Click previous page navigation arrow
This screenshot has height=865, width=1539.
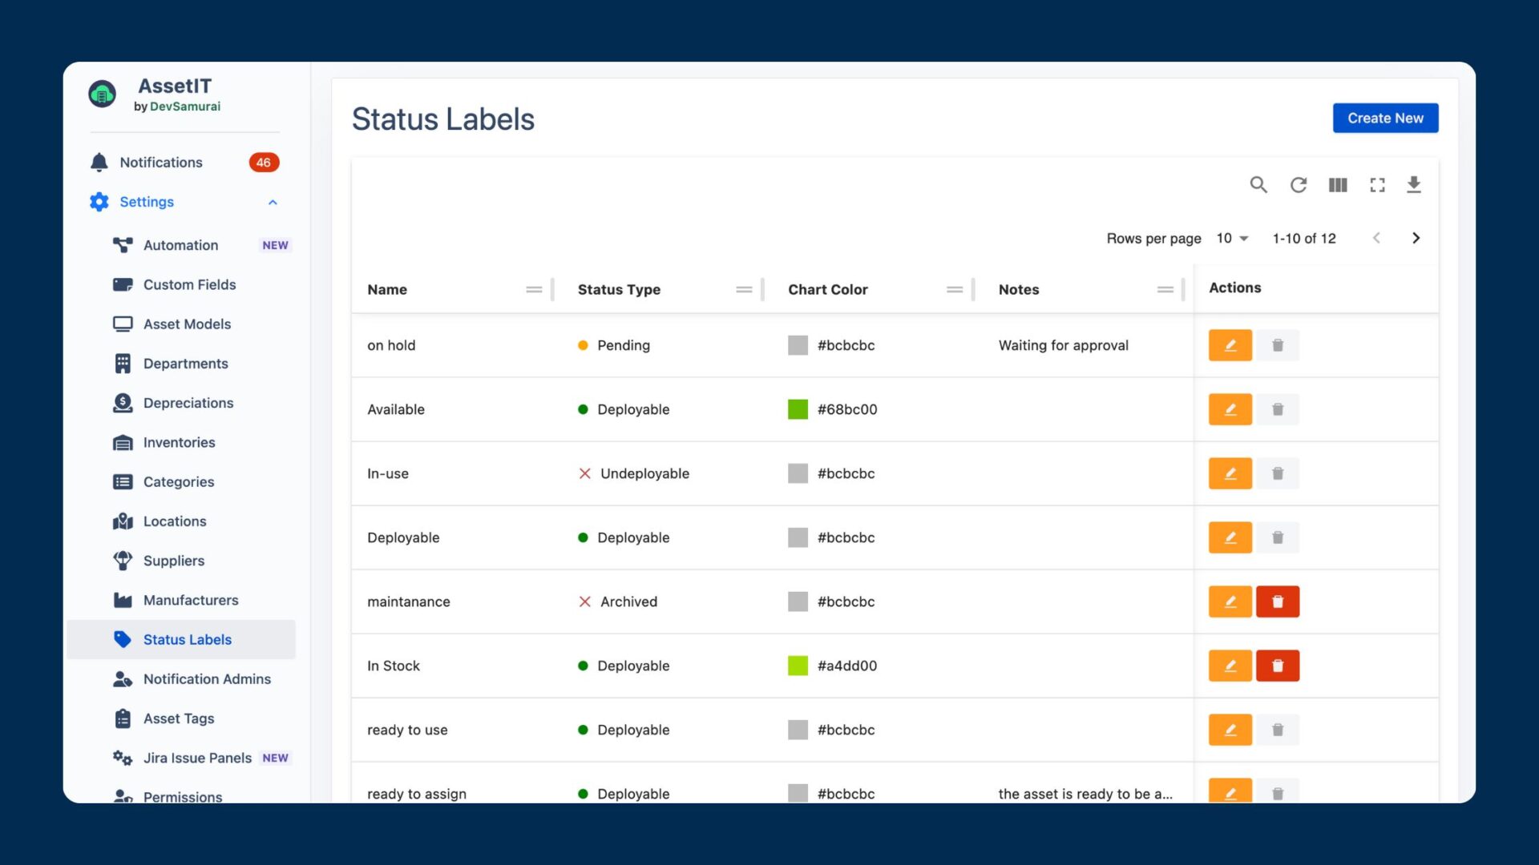(1377, 236)
